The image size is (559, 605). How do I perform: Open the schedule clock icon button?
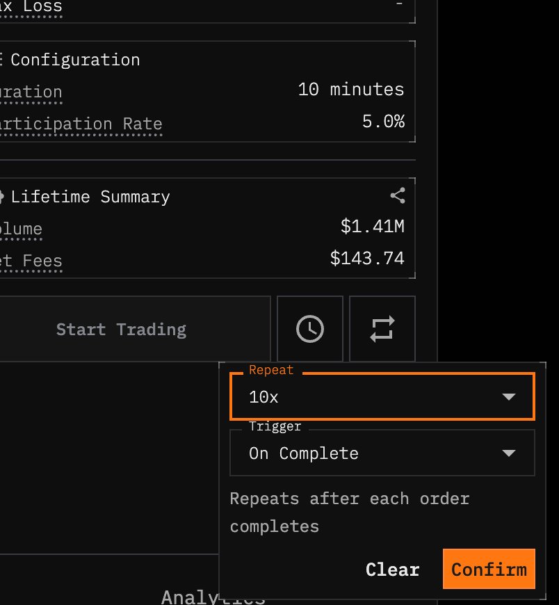tap(310, 329)
